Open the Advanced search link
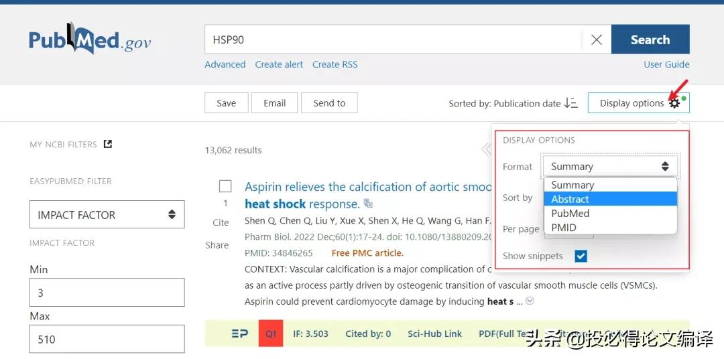Image resolution: width=724 pixels, height=359 pixels. pyautogui.click(x=225, y=64)
